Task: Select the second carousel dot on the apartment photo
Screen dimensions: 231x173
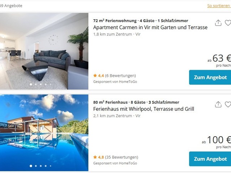Action: (36, 84)
